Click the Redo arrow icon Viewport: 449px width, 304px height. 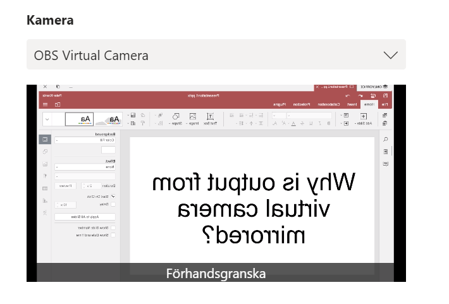coord(348,95)
